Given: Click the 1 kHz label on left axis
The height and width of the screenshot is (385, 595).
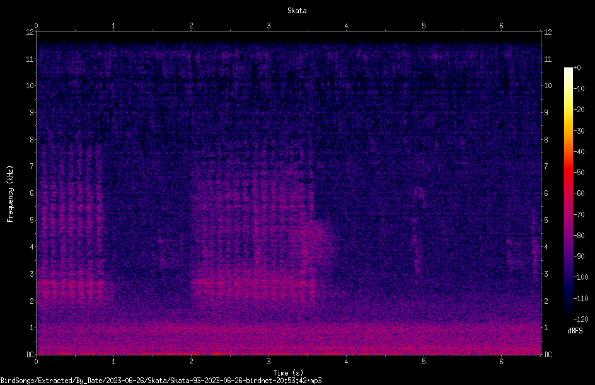Looking at the screenshot, I should tap(32, 328).
